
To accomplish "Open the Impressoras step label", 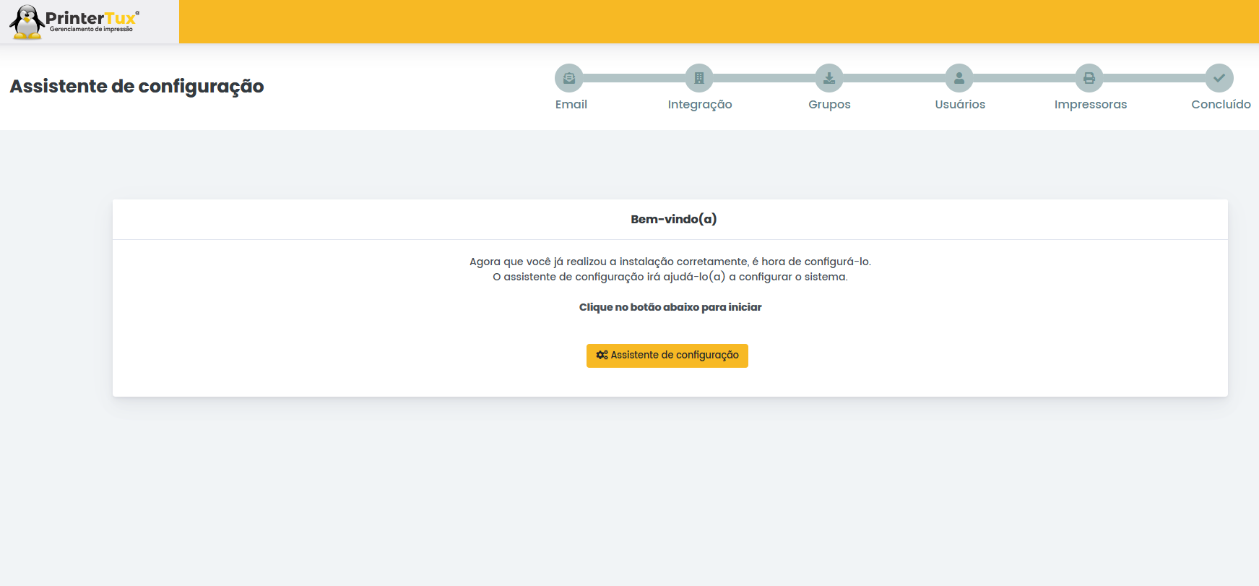I will pyautogui.click(x=1090, y=105).
